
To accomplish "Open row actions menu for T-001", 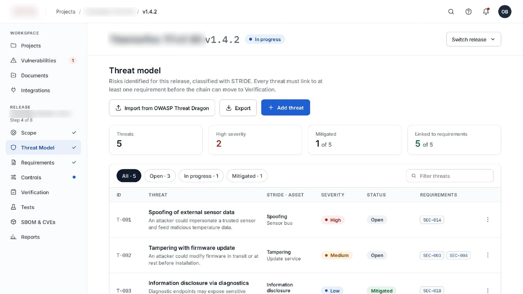I will 488,220.
